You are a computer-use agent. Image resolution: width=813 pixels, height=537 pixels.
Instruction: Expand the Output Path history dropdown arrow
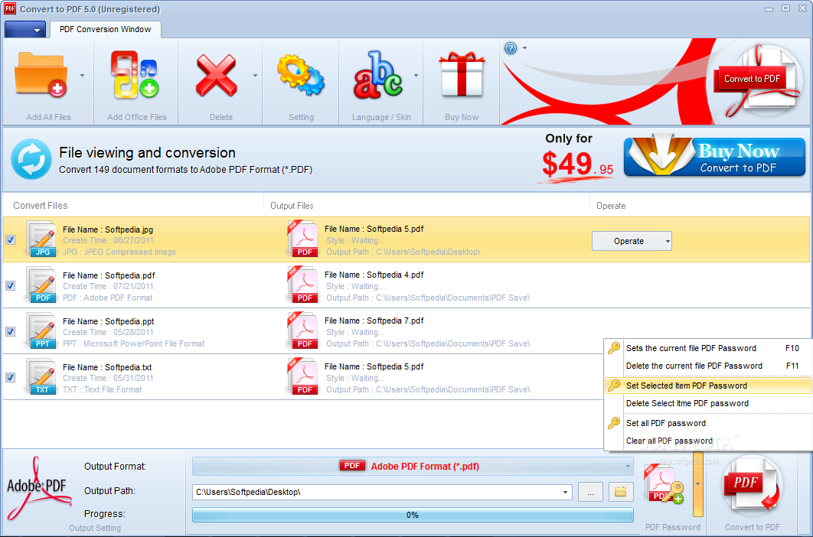(x=565, y=492)
